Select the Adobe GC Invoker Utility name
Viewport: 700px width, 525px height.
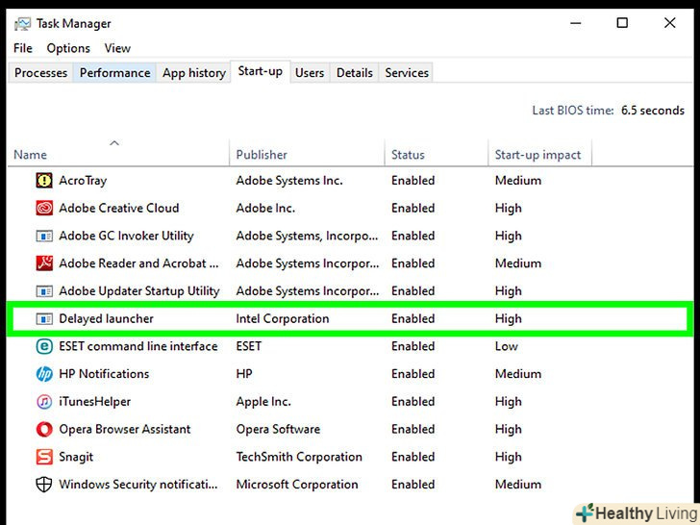click(126, 236)
